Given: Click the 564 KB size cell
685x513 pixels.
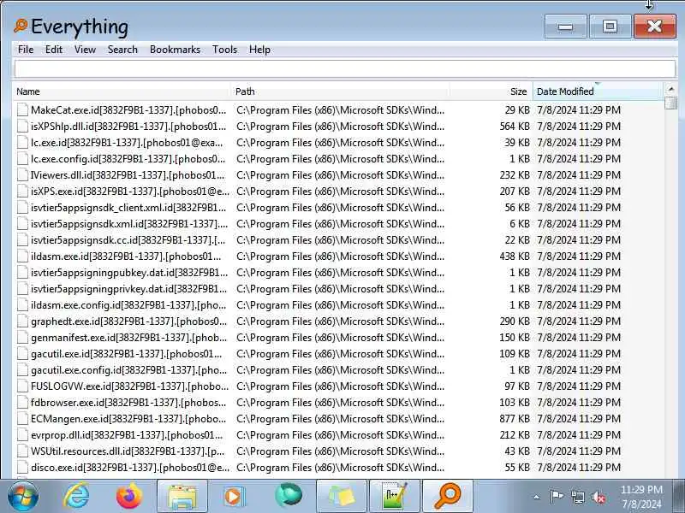Looking at the screenshot, I should [515, 126].
